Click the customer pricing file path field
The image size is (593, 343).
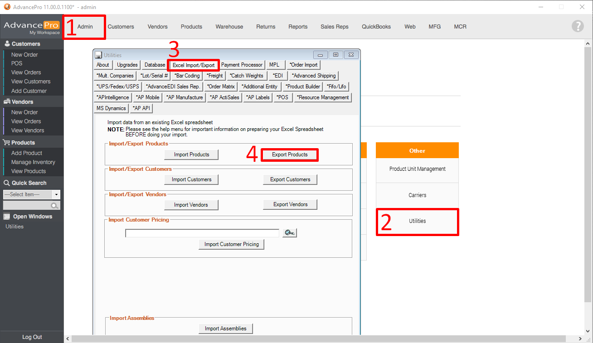202,233
